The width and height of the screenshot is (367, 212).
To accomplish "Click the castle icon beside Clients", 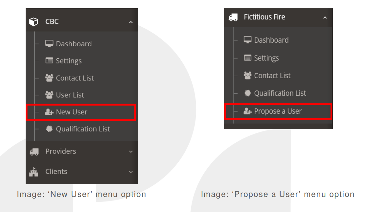I will click(x=34, y=172).
